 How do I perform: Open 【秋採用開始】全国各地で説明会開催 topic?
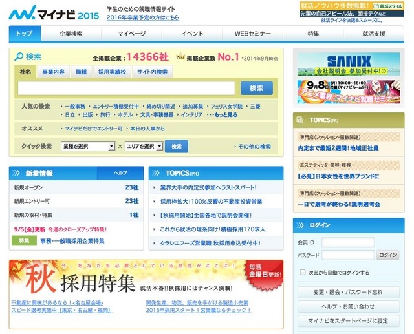point(206,215)
